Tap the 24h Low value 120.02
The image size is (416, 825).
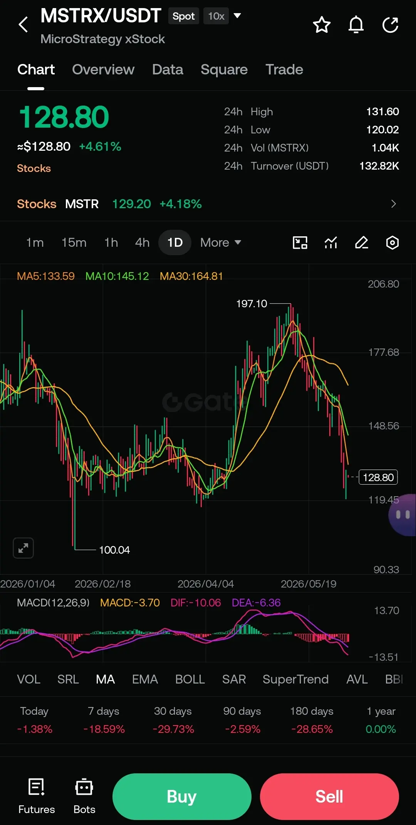click(382, 130)
